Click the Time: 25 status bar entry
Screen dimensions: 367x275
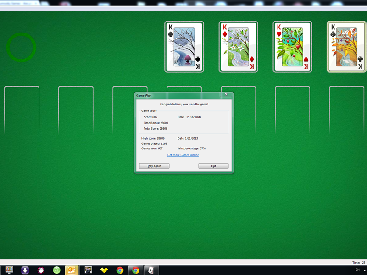359,262
